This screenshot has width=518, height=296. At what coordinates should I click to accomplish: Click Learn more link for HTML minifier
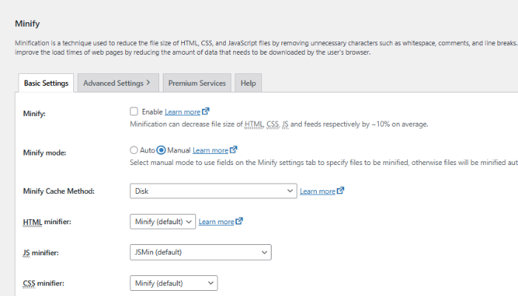(216, 221)
